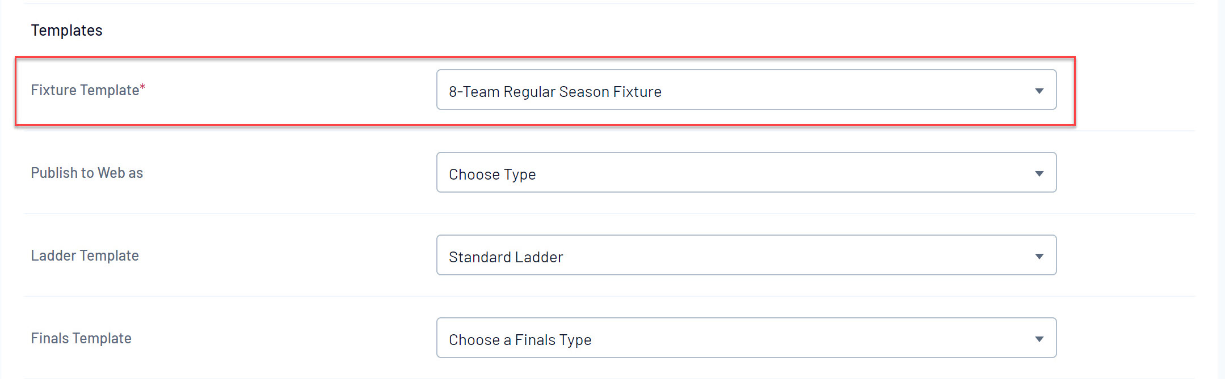
Task: Click 'Choose a Finals Type' placeholder
Action: (520, 340)
